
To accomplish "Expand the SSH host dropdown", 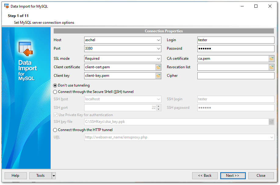I will [x=158, y=99].
